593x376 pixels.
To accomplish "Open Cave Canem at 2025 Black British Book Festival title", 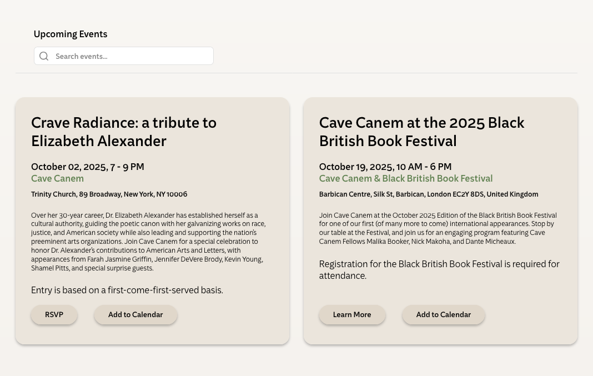I will (x=421, y=132).
